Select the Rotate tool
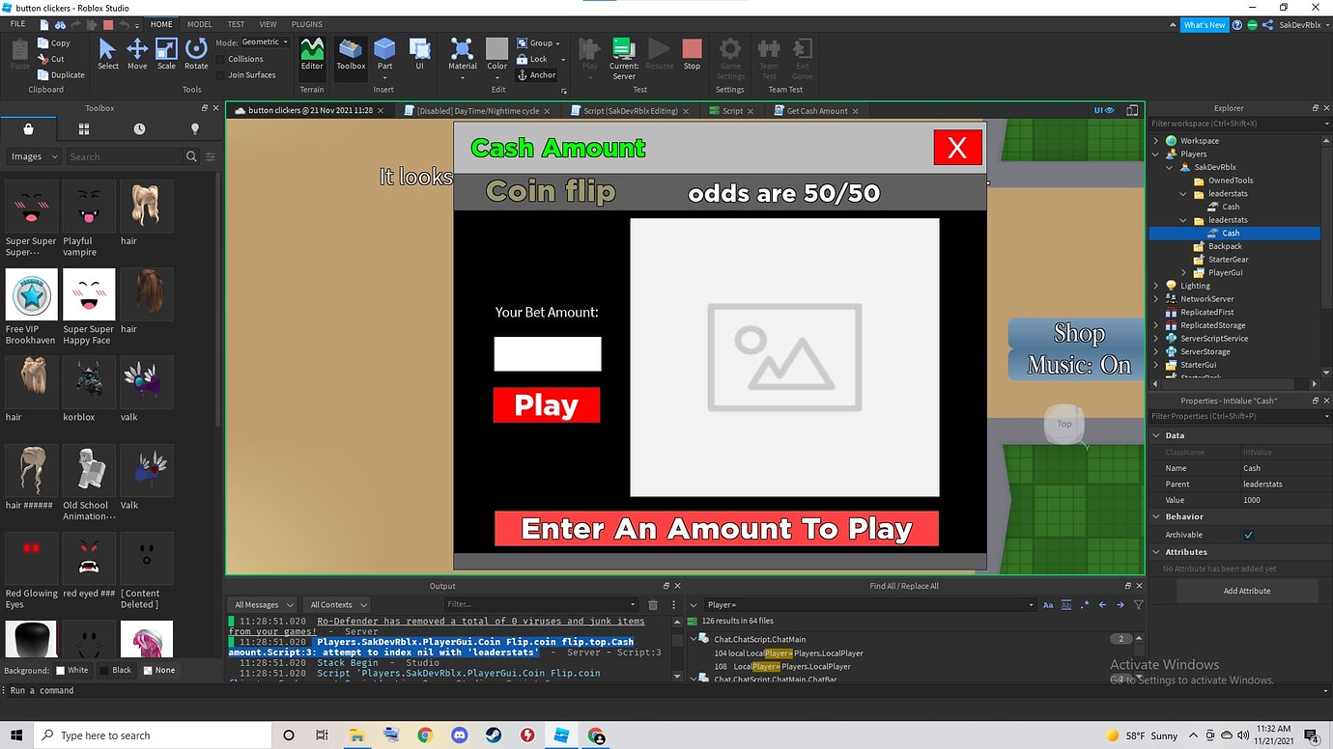Viewport: 1333px width, 749px height. [196, 55]
